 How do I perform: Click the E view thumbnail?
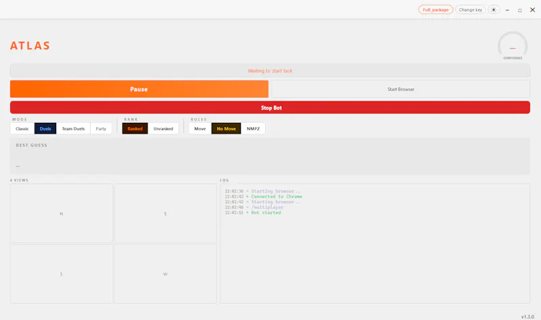point(166,213)
